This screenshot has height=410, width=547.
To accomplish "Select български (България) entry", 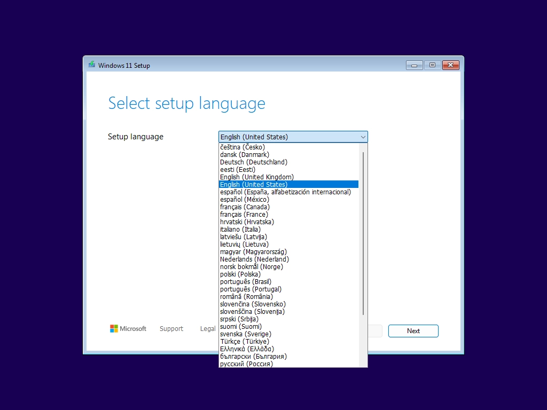I will tap(288, 357).
